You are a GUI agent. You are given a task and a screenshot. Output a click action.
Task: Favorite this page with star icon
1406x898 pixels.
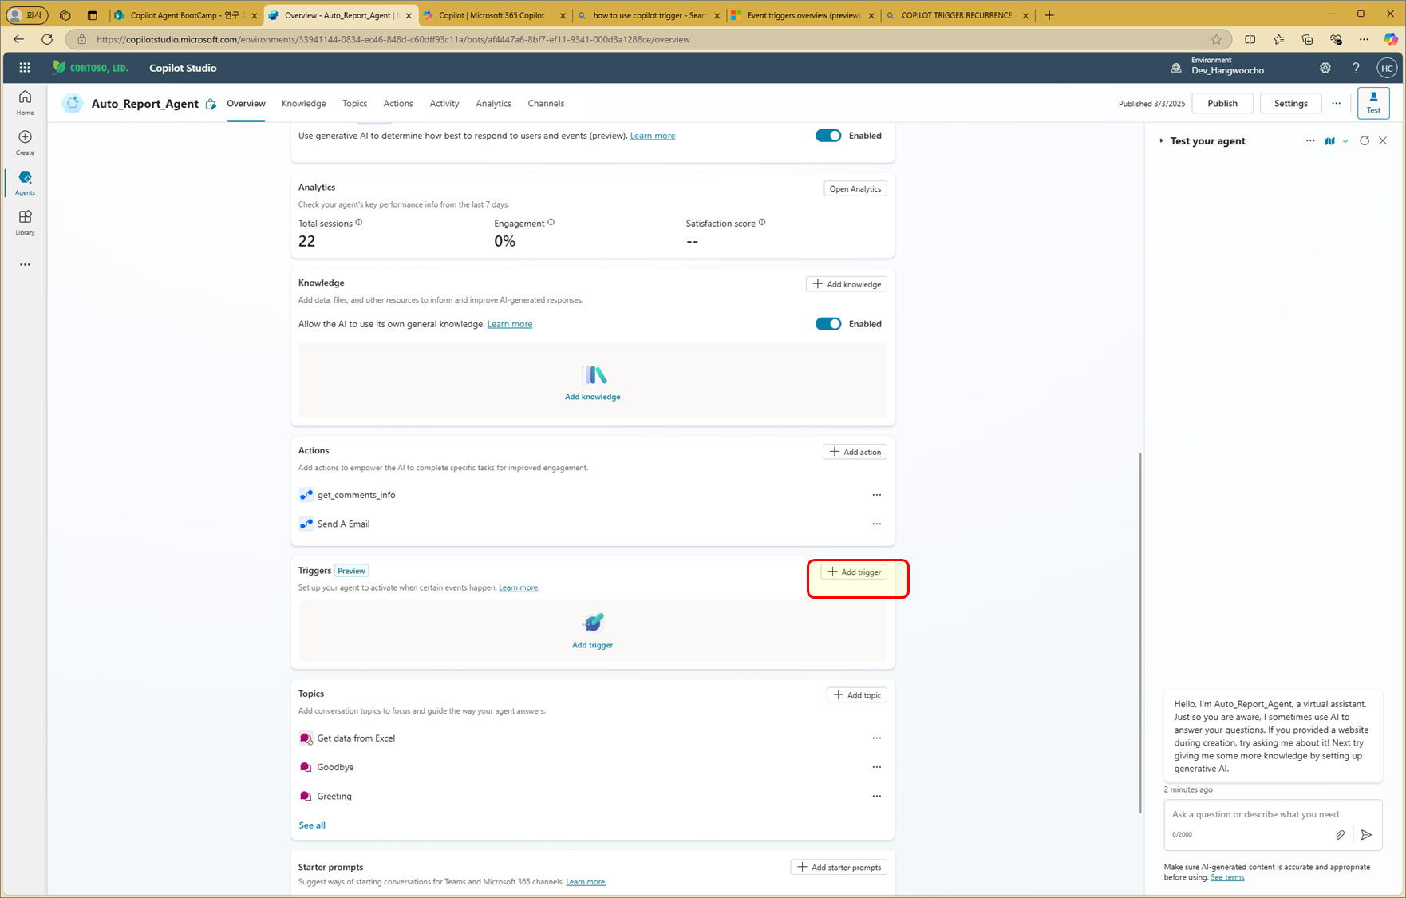pyautogui.click(x=1216, y=39)
